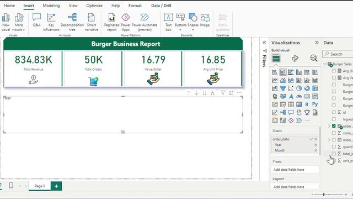This screenshot has height=199, width=353.
Task: Check the id field checkbox
Action: [334, 112]
